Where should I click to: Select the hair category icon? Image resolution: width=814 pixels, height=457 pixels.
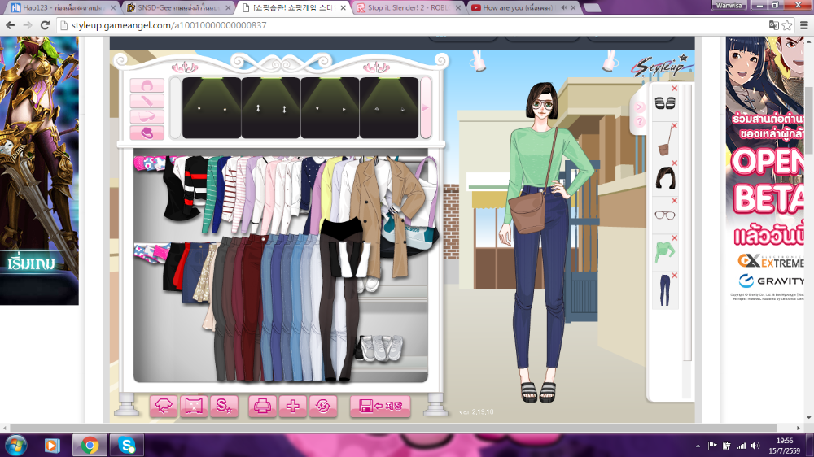147,86
